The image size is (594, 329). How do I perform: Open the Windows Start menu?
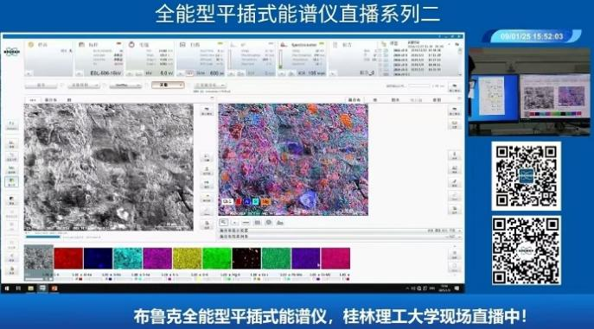[6, 288]
